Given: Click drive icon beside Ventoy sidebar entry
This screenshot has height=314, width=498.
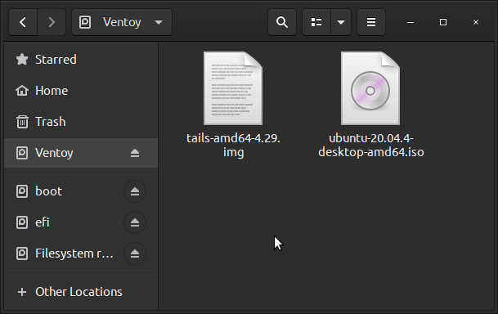Looking at the screenshot, I should (x=22, y=153).
